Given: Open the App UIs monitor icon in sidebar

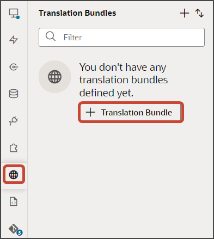Looking at the screenshot, I should tap(14, 13).
